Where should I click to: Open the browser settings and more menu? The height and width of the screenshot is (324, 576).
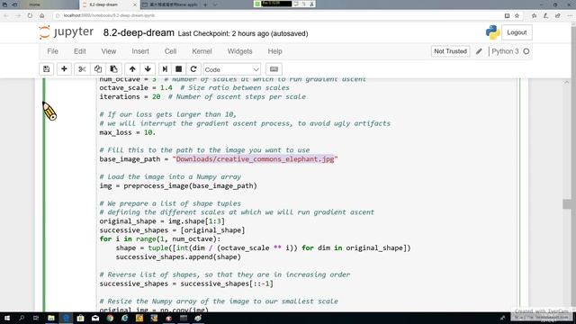(x=570, y=15)
